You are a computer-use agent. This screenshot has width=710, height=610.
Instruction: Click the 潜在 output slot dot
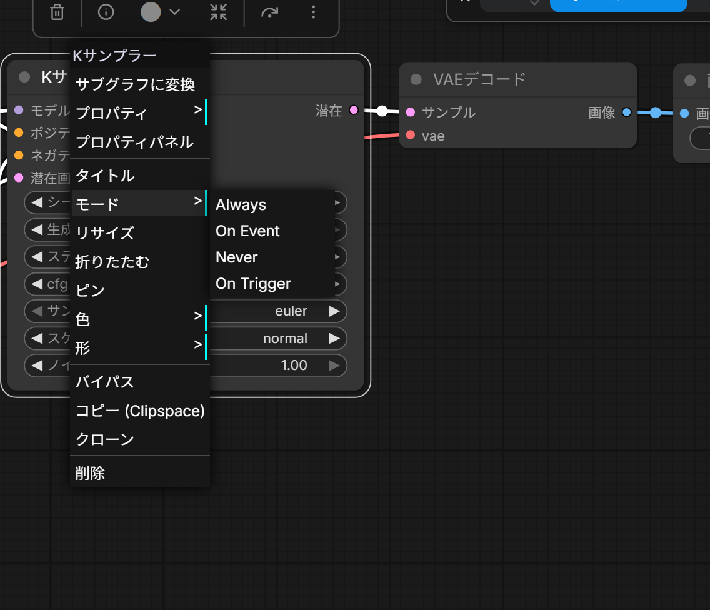[354, 110]
